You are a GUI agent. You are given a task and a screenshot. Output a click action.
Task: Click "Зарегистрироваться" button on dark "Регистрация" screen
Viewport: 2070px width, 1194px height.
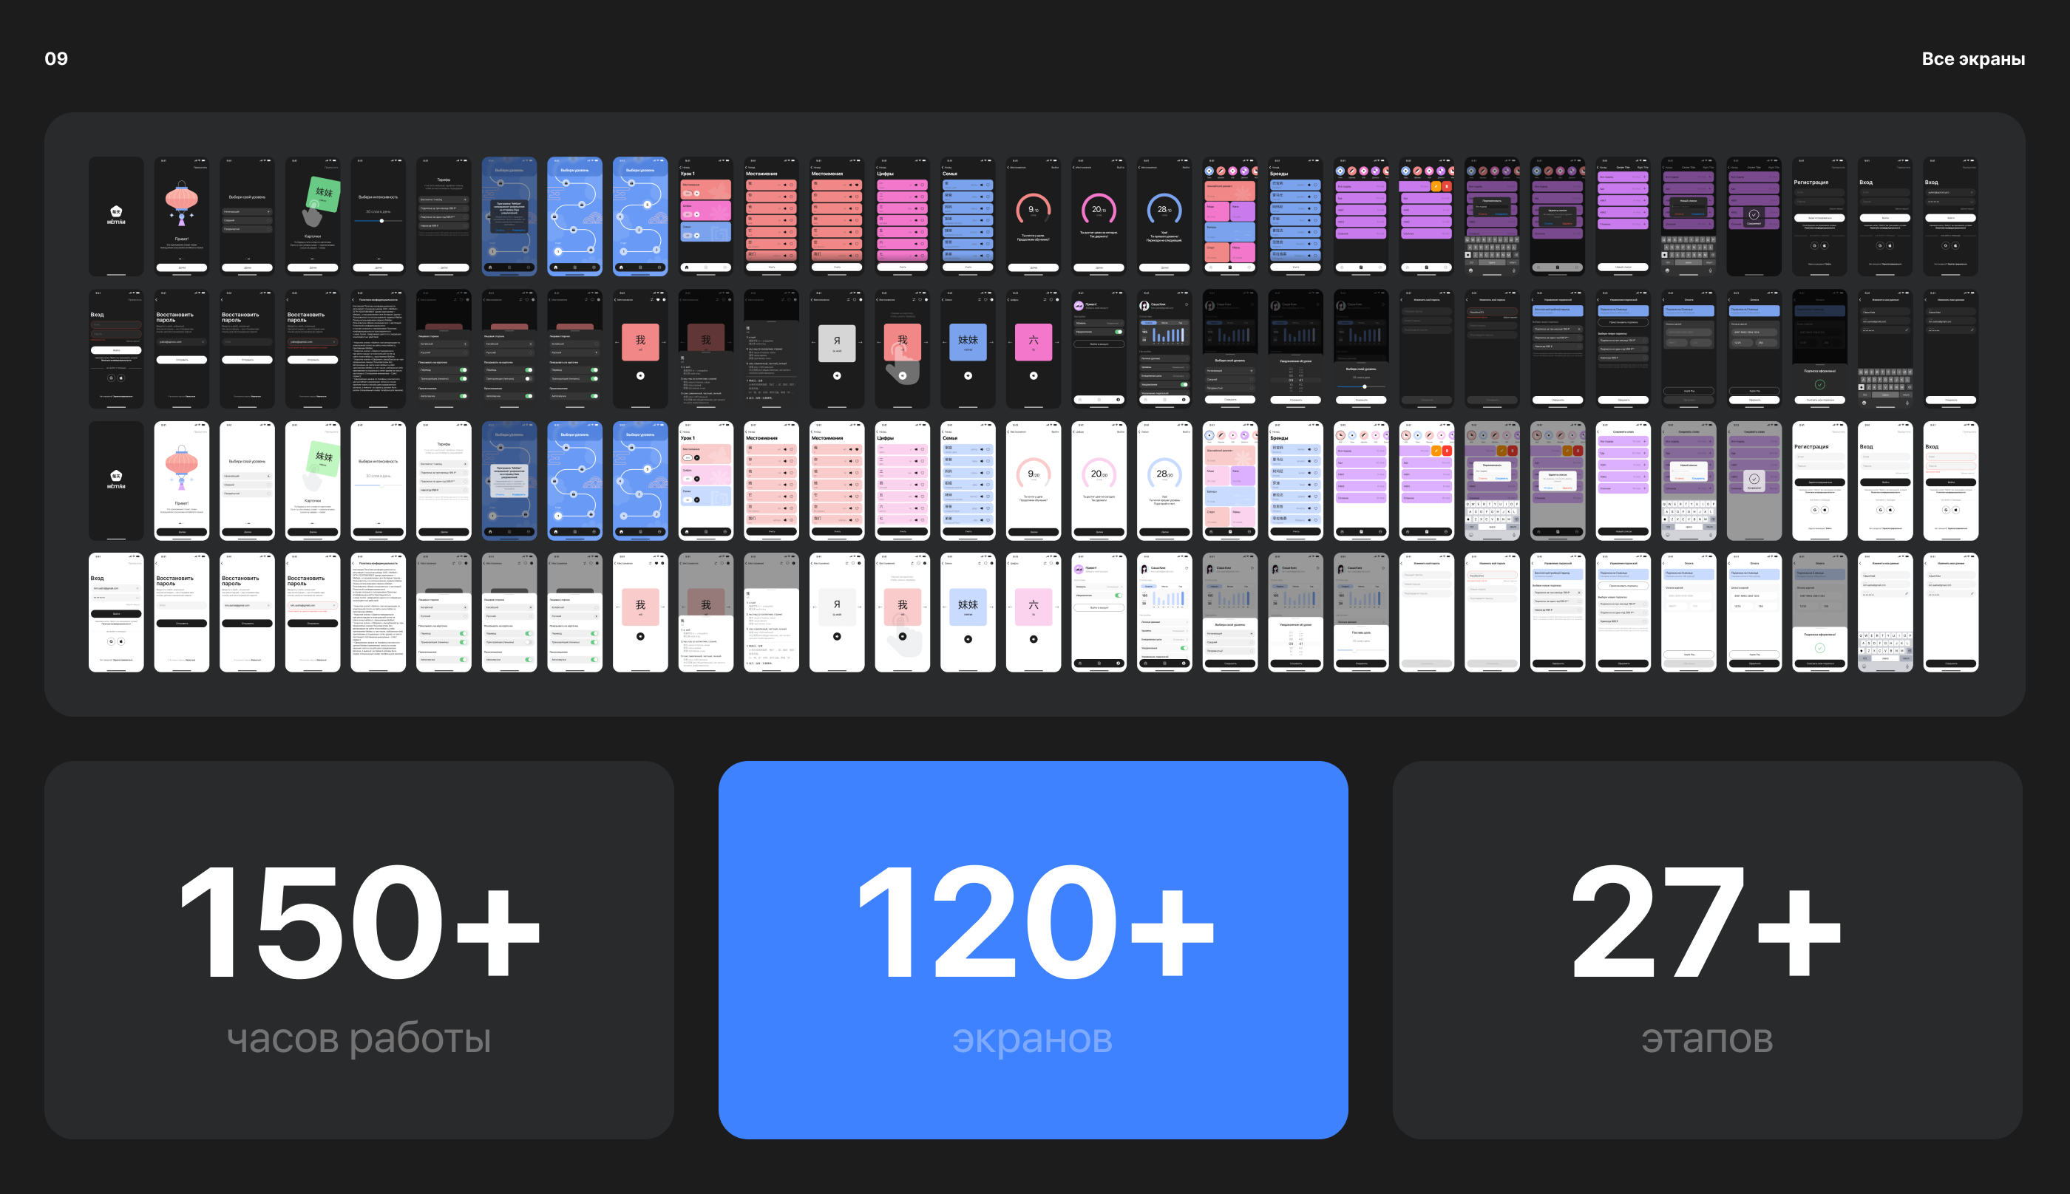[x=1820, y=218]
